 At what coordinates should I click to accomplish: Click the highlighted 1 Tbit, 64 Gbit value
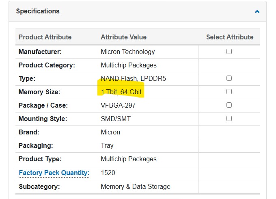121,92
